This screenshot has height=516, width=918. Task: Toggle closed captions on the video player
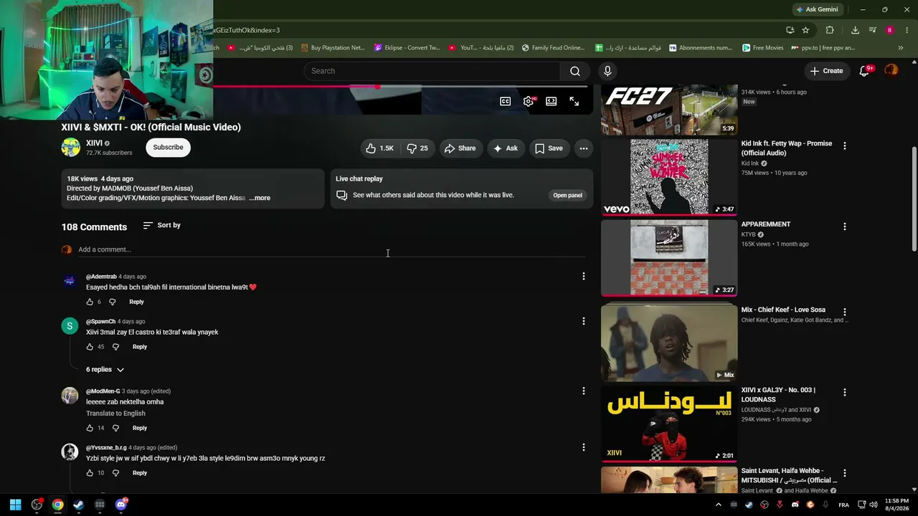click(506, 102)
